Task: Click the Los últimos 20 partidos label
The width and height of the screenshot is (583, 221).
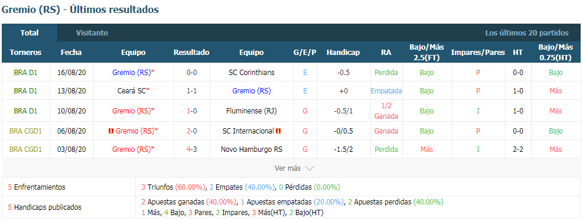Action: (526, 32)
